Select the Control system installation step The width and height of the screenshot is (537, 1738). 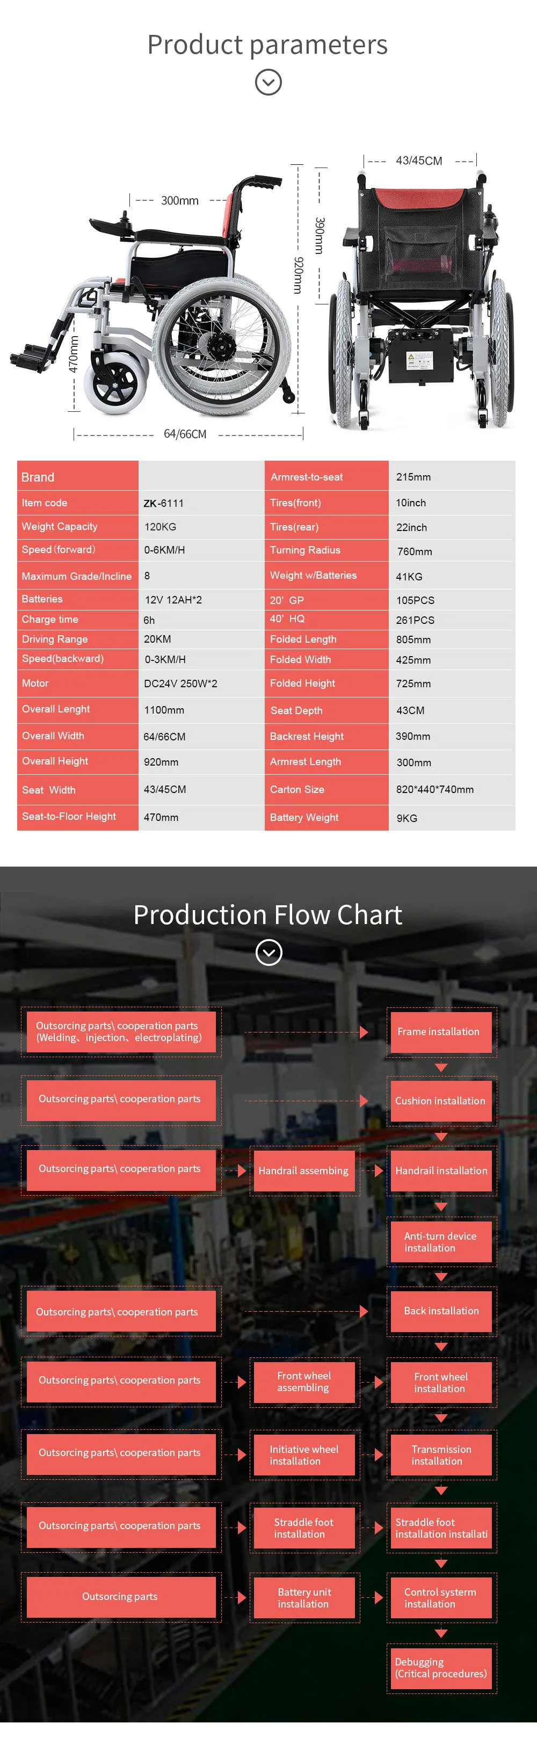click(441, 1598)
